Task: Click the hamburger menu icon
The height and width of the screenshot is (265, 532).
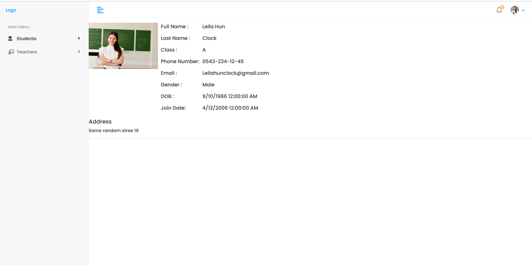Action: click(100, 10)
